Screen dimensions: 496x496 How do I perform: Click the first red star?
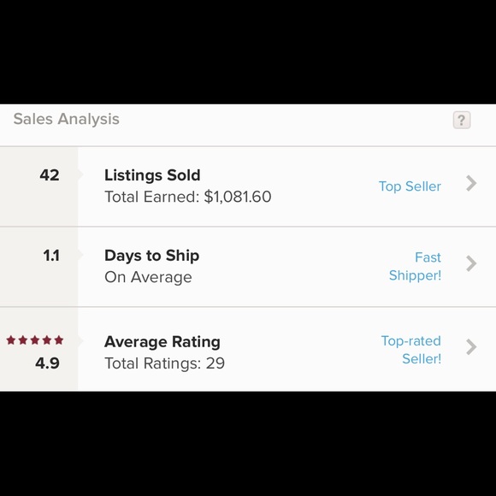tap(11, 340)
